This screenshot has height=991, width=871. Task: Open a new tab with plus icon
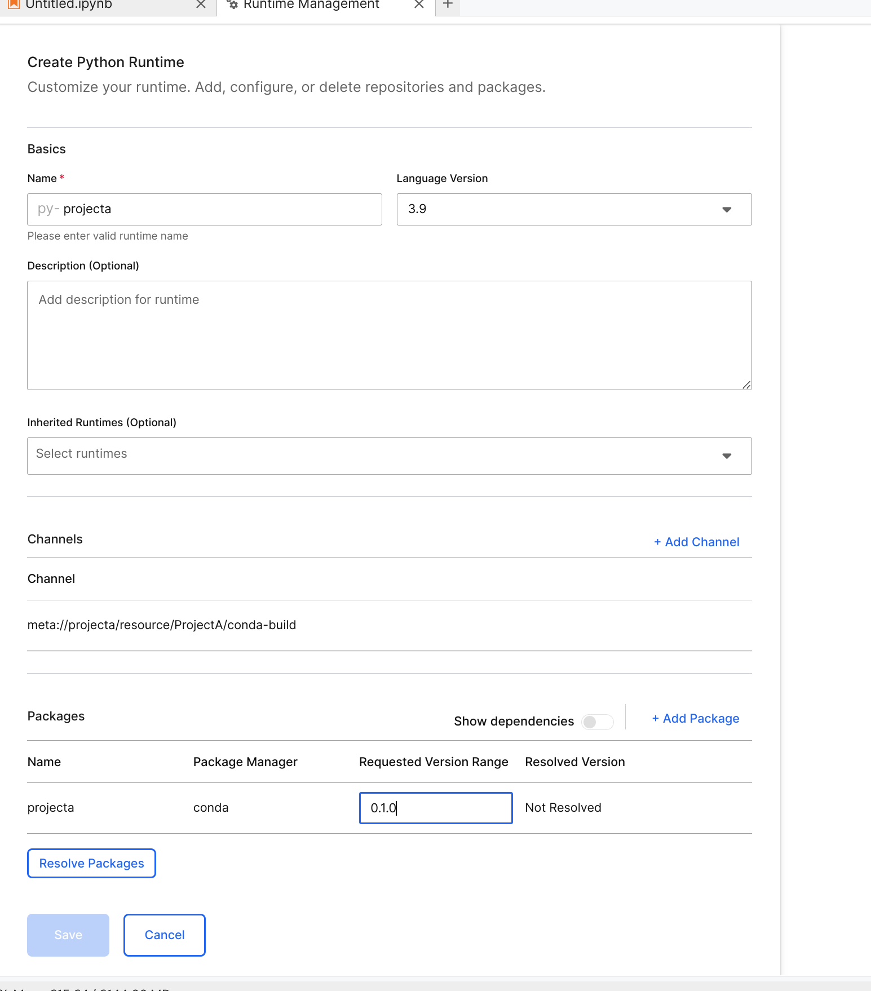point(448,5)
